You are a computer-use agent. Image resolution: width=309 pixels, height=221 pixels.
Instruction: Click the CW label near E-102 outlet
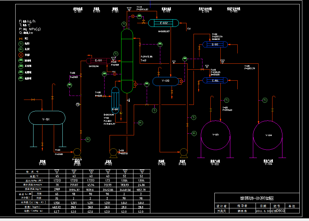[189, 29]
